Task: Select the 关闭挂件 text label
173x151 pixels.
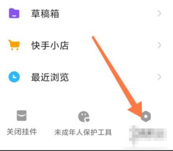Action: [22, 132]
